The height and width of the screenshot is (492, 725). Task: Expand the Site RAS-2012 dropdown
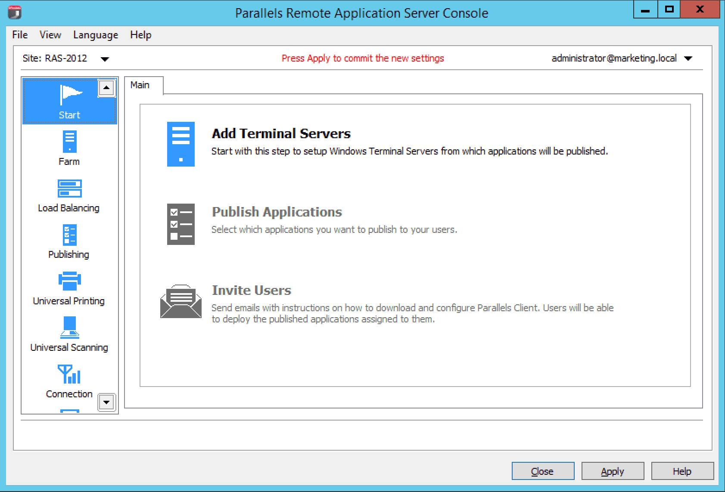pyautogui.click(x=105, y=59)
